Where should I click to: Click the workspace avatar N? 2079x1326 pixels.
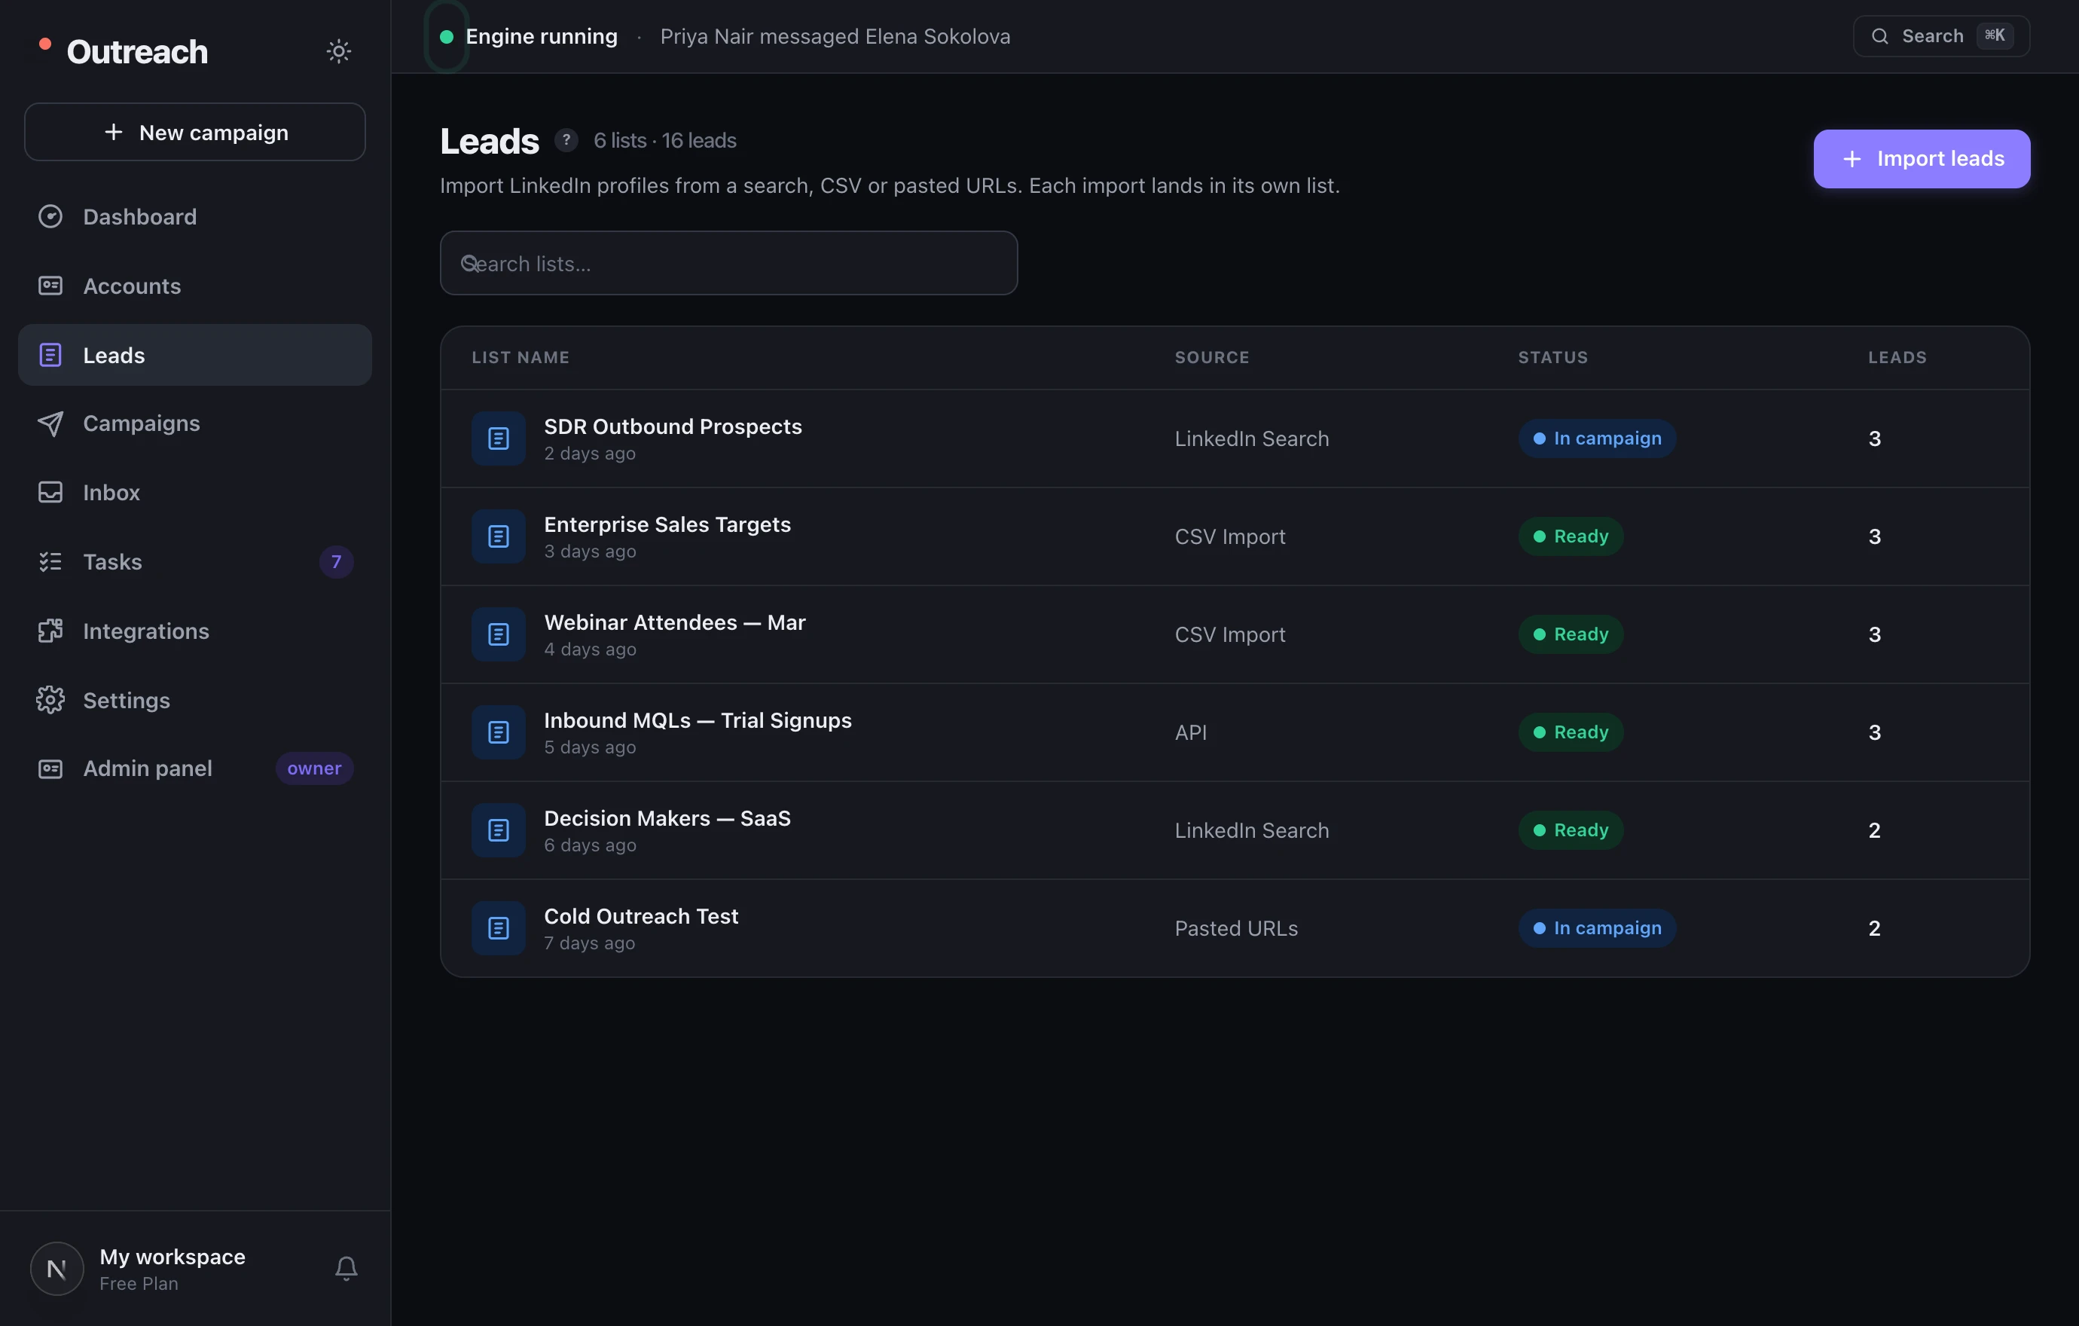point(57,1268)
